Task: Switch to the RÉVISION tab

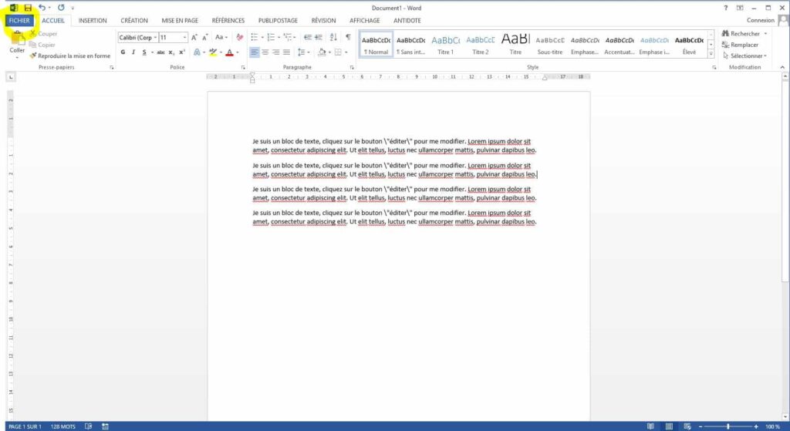Action: coord(323,21)
